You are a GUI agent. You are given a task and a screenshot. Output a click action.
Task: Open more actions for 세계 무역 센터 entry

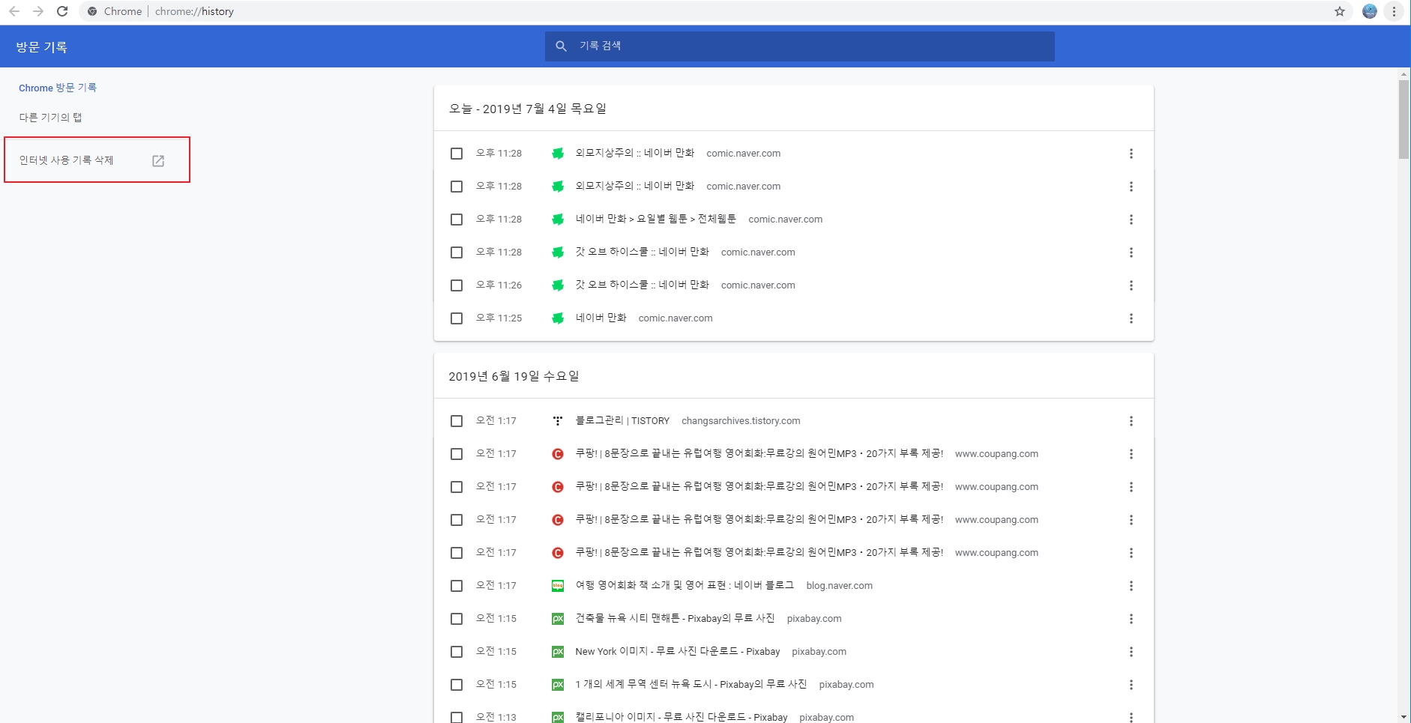[x=1131, y=685]
